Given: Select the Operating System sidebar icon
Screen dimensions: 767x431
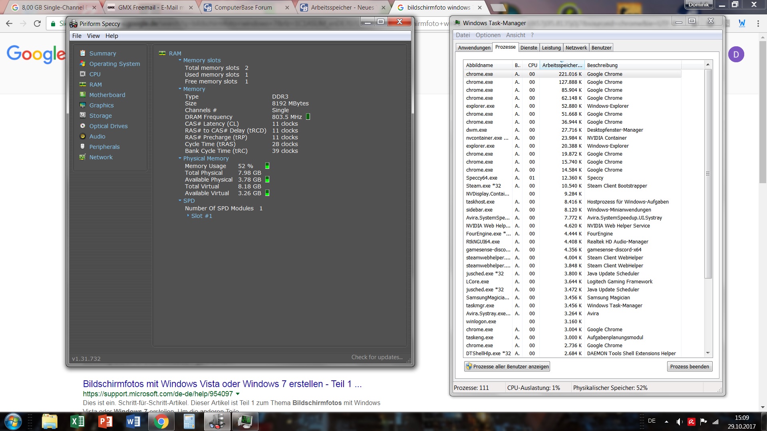Looking at the screenshot, I should tap(83, 63).
